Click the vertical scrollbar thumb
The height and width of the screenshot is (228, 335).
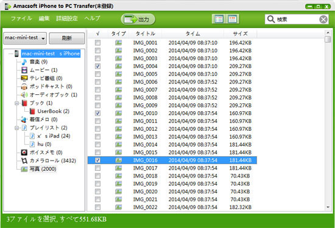click(x=328, y=40)
